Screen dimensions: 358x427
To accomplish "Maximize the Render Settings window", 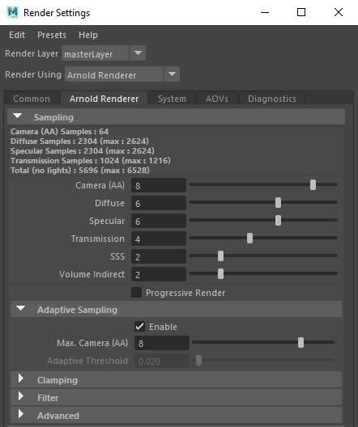I will pos(301,12).
